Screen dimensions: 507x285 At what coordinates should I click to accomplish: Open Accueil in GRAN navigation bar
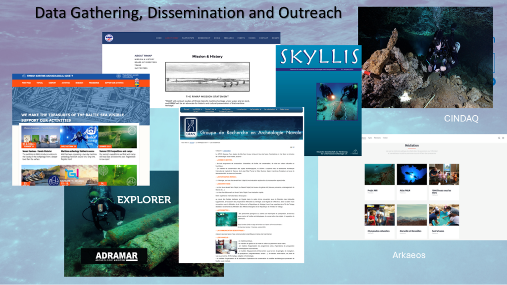[x=187, y=109]
